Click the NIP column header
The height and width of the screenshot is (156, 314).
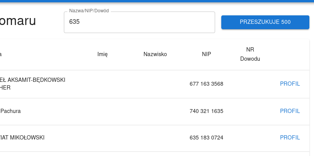[x=206, y=54]
